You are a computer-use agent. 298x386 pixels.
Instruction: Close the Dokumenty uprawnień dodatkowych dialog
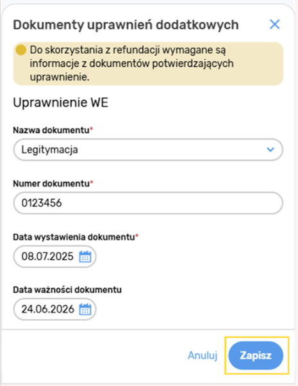pyautogui.click(x=274, y=24)
